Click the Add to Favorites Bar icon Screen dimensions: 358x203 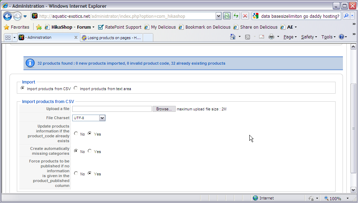(x=39, y=27)
